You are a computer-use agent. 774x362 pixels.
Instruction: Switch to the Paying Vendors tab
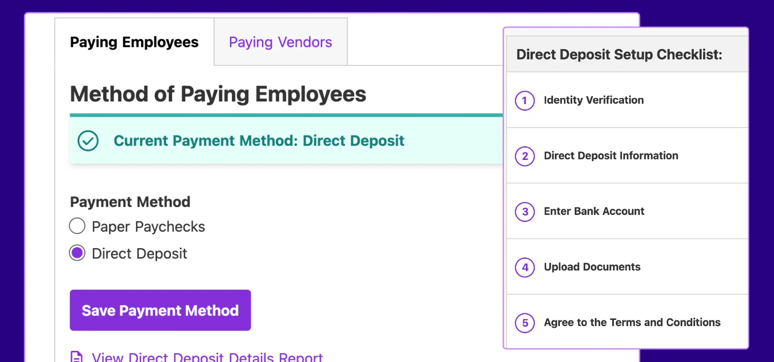point(280,42)
